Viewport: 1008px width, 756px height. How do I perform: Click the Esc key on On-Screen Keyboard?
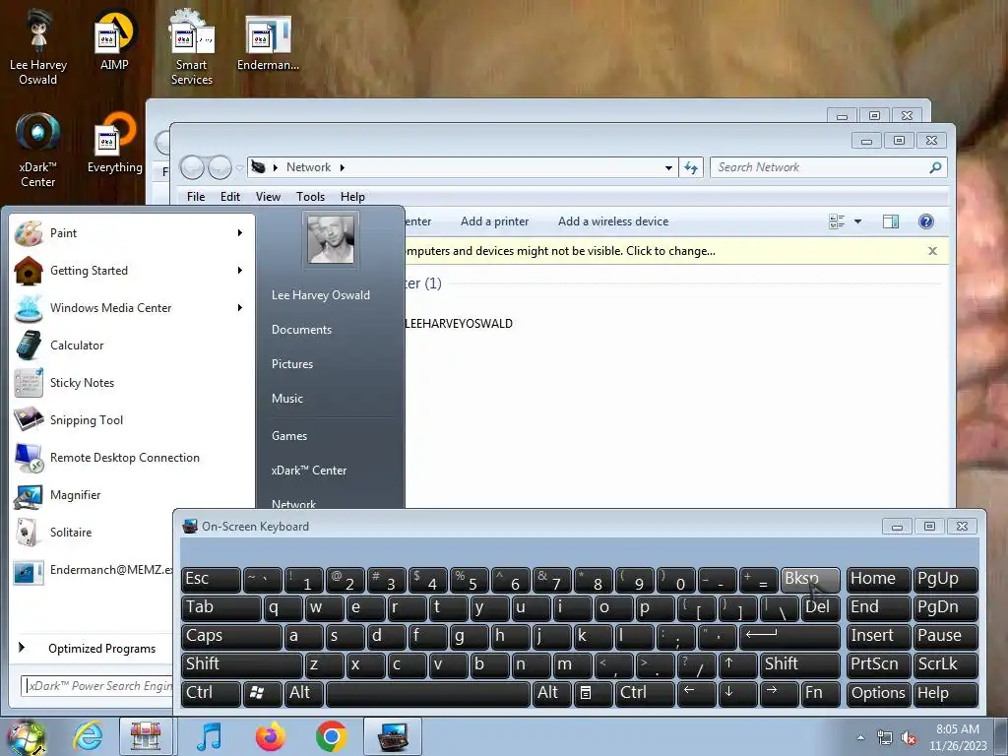point(211,579)
